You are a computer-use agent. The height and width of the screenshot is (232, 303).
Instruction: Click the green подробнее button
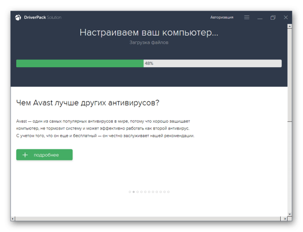pyautogui.click(x=44, y=155)
